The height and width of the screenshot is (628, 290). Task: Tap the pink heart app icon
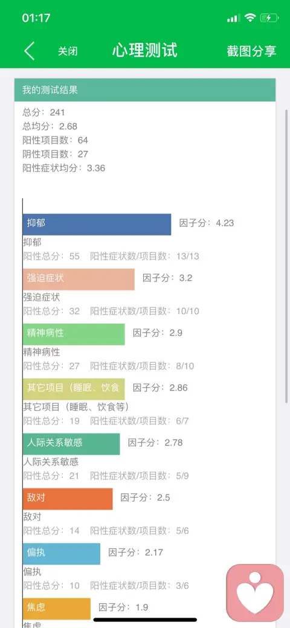coord(255,593)
